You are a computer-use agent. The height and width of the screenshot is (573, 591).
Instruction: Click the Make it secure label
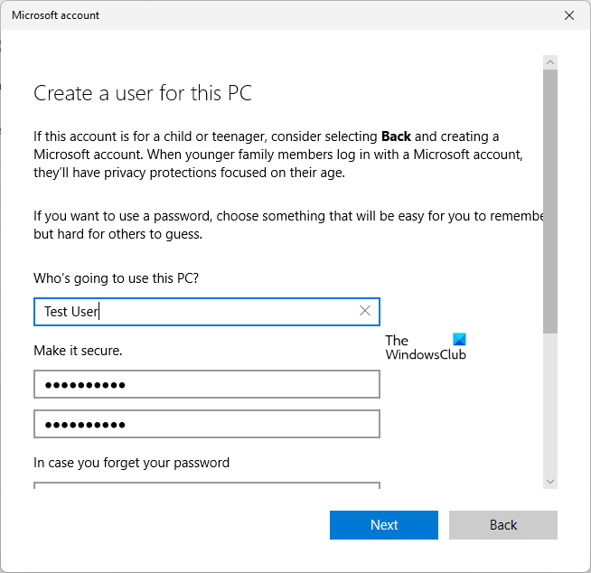coord(78,350)
